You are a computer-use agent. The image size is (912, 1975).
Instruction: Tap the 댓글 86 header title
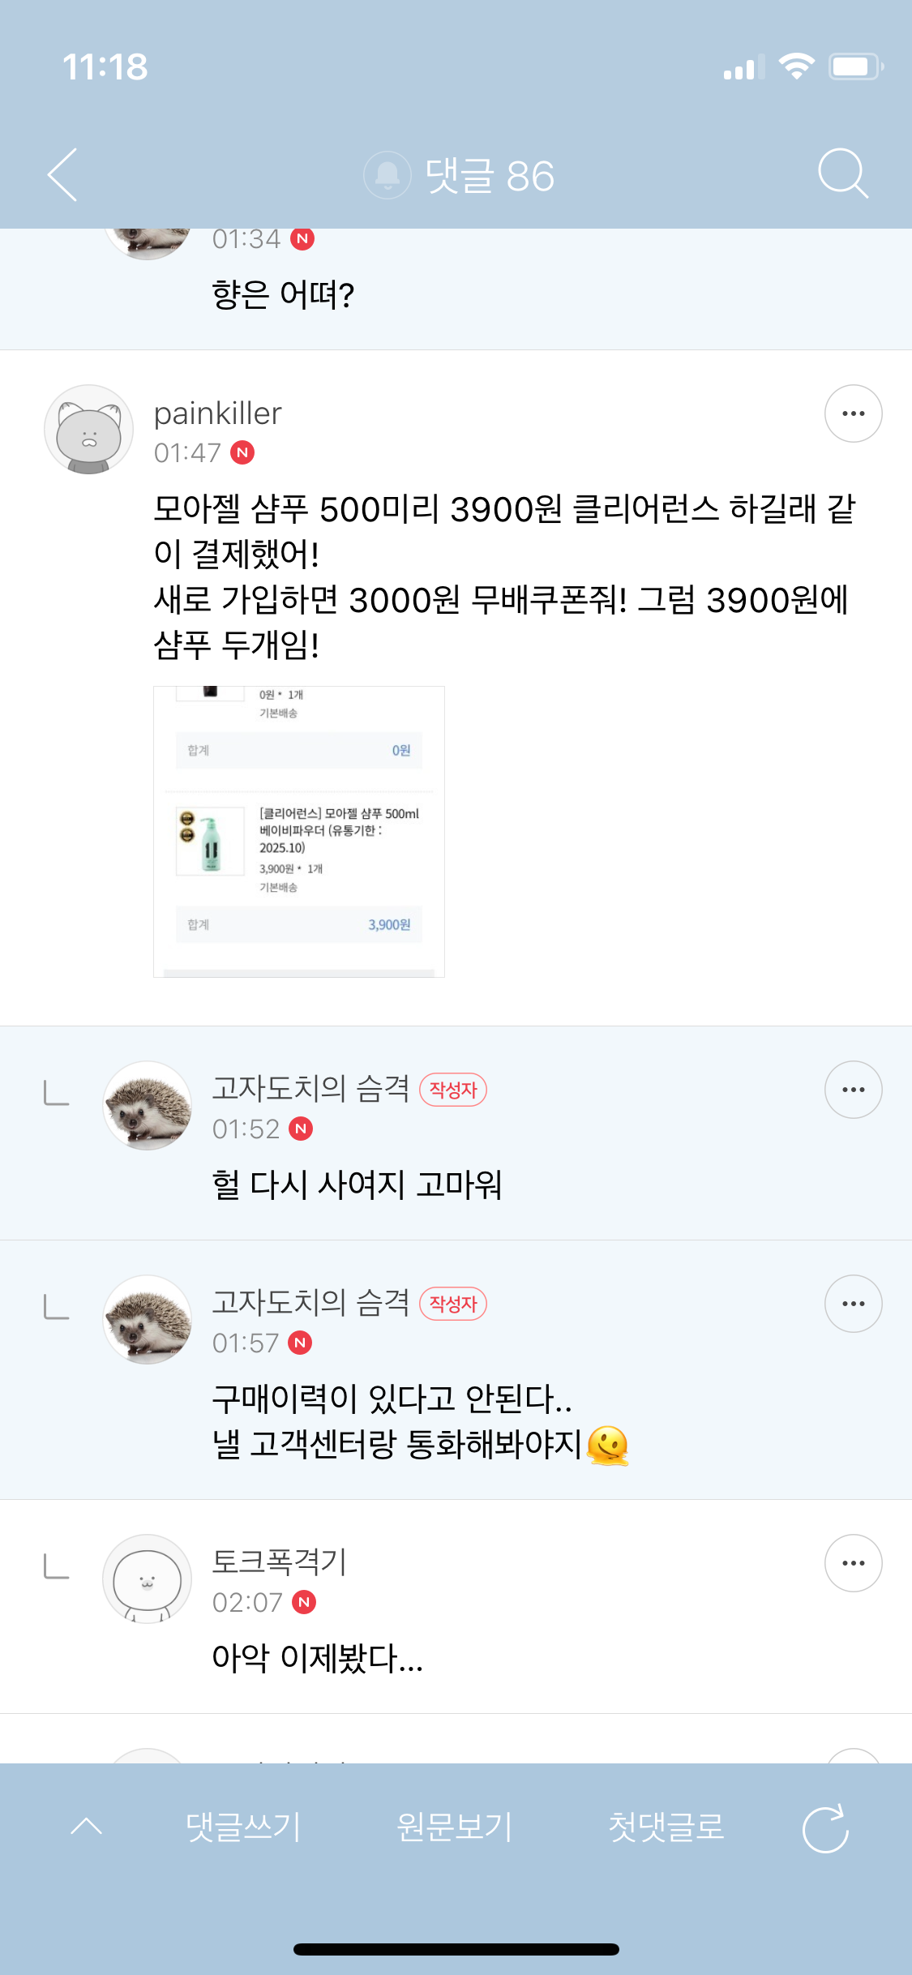[x=489, y=175]
